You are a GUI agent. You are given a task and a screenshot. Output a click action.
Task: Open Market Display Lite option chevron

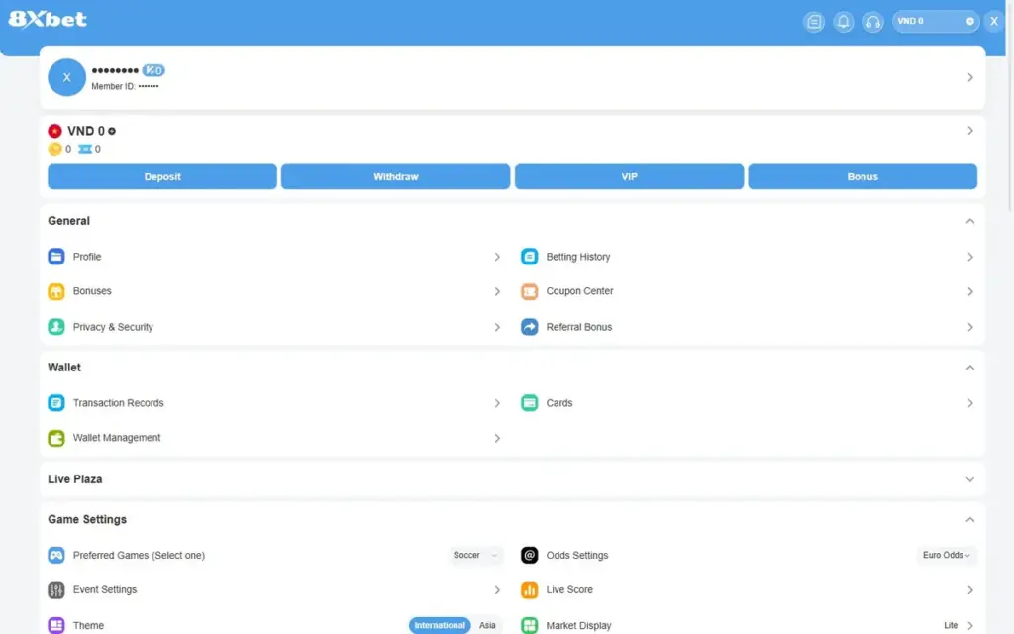tap(970, 626)
